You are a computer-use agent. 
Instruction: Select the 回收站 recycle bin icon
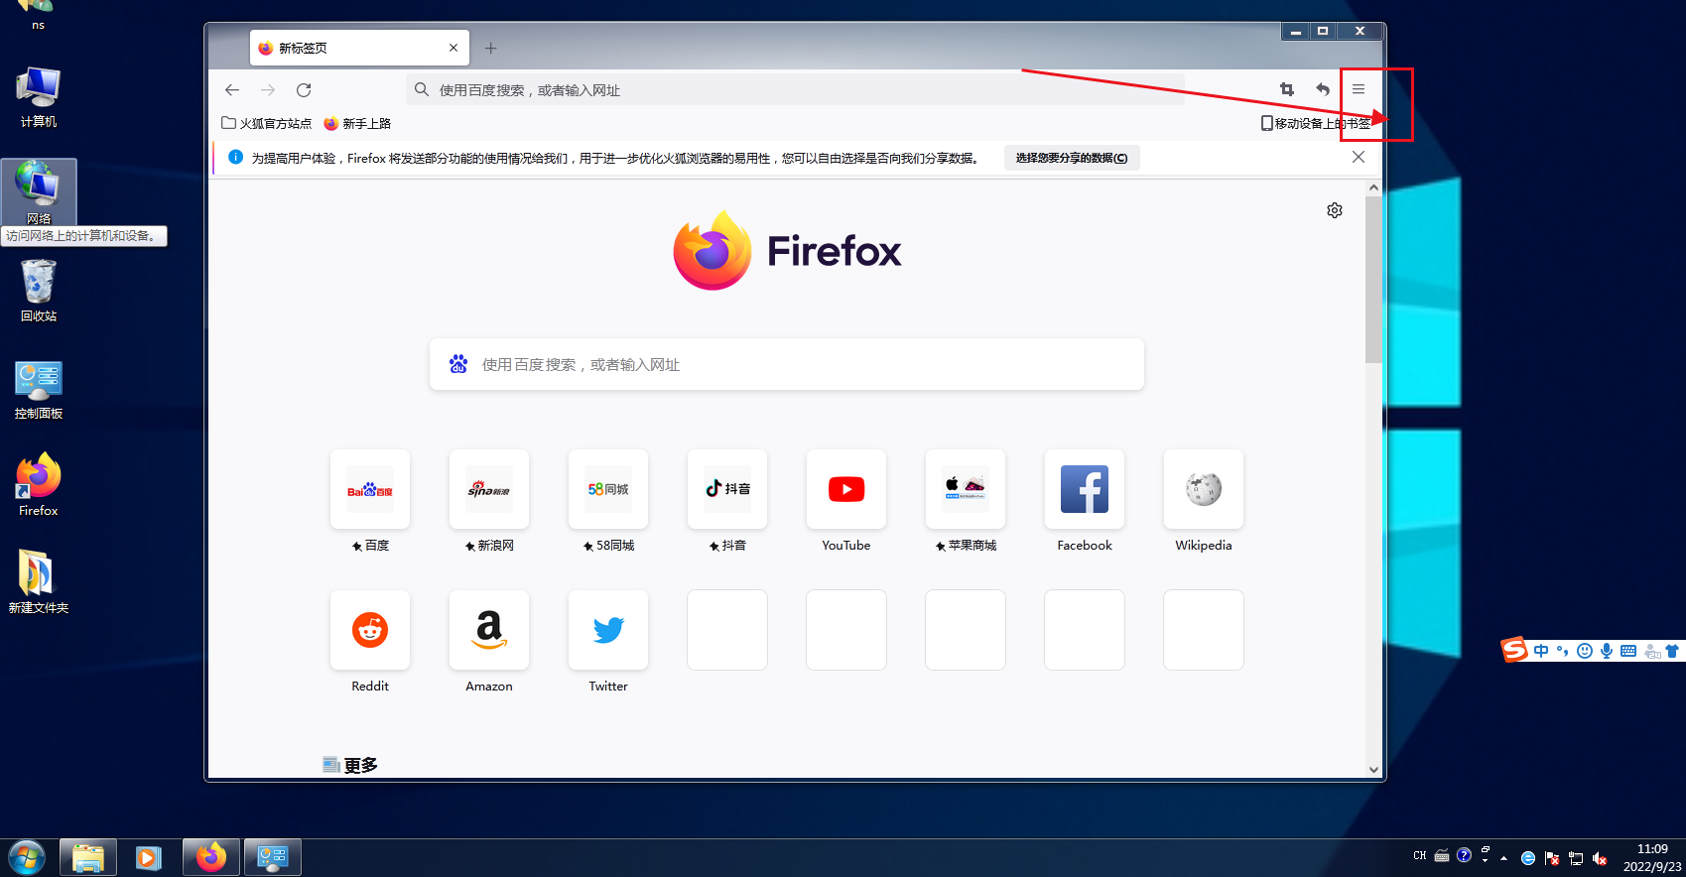(x=38, y=291)
